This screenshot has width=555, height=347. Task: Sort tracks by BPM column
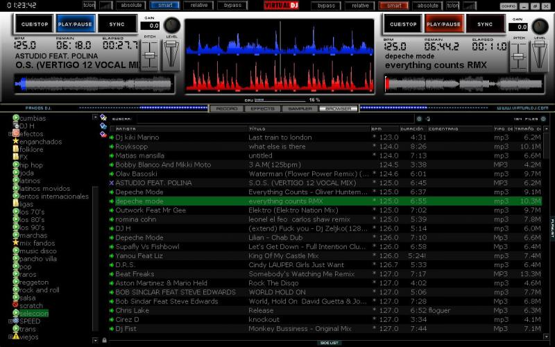[385, 129]
